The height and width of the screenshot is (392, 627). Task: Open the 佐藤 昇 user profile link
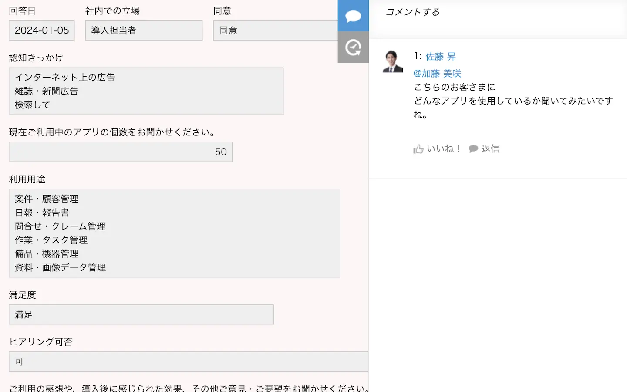point(440,57)
